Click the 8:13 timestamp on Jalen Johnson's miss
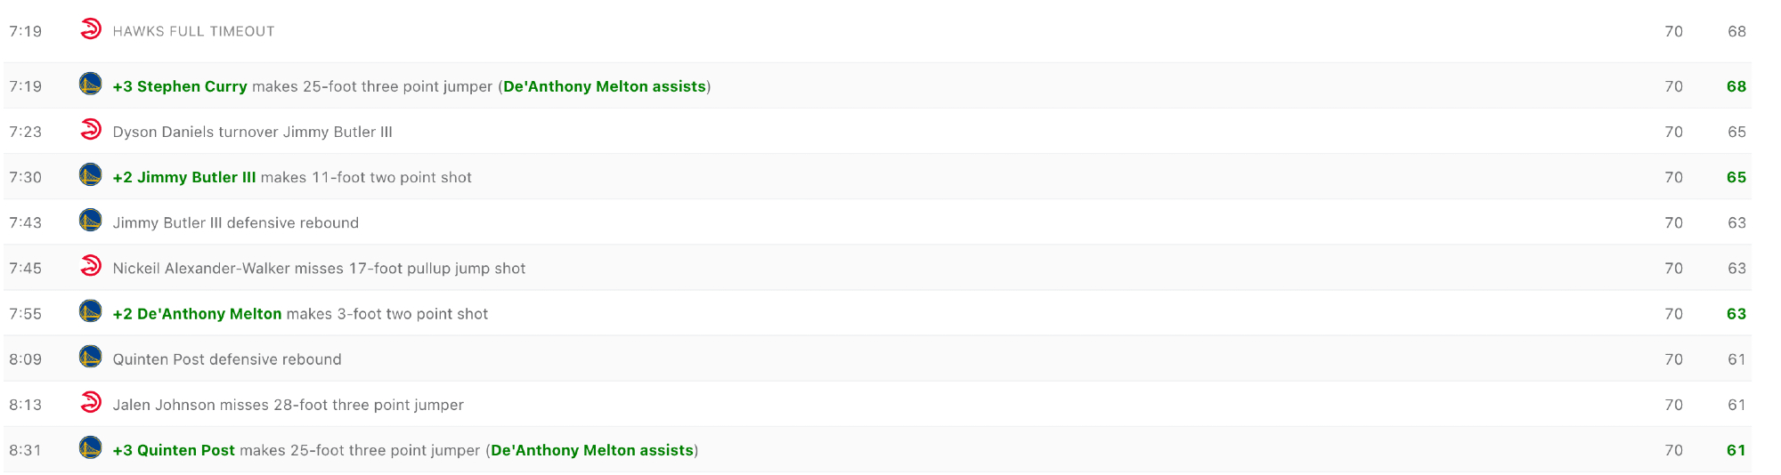This screenshot has height=475, width=1781. click(x=25, y=405)
